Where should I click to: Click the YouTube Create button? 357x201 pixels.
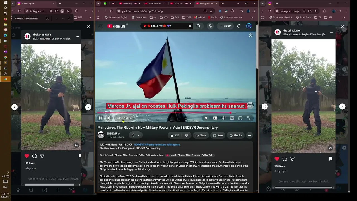(x=225, y=26)
